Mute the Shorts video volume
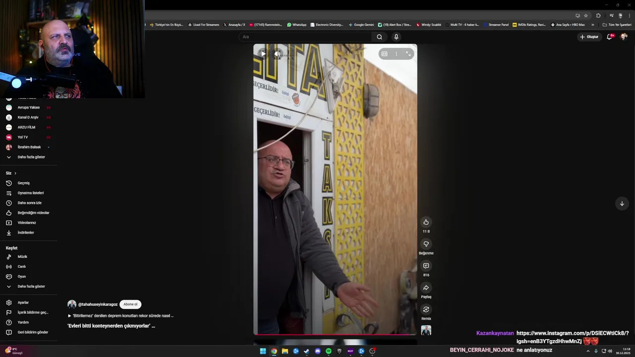This screenshot has height=357, width=635. pos(278,54)
